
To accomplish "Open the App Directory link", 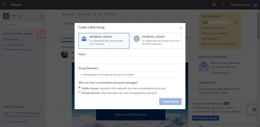I will [207, 93].
